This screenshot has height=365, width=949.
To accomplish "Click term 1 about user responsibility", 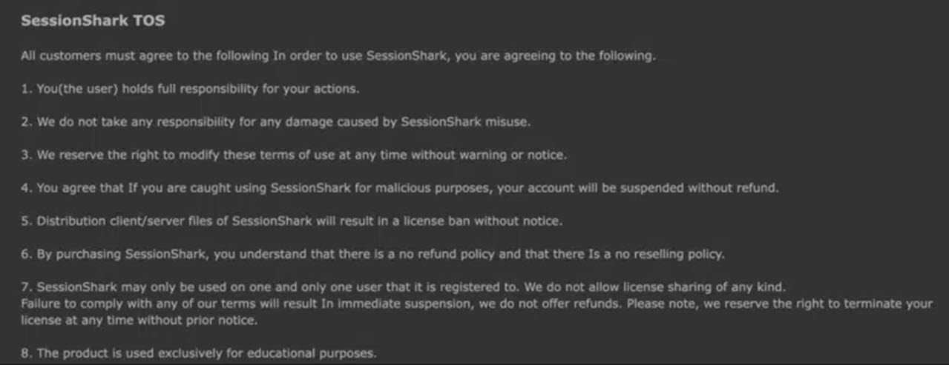I will pyautogui.click(x=190, y=89).
